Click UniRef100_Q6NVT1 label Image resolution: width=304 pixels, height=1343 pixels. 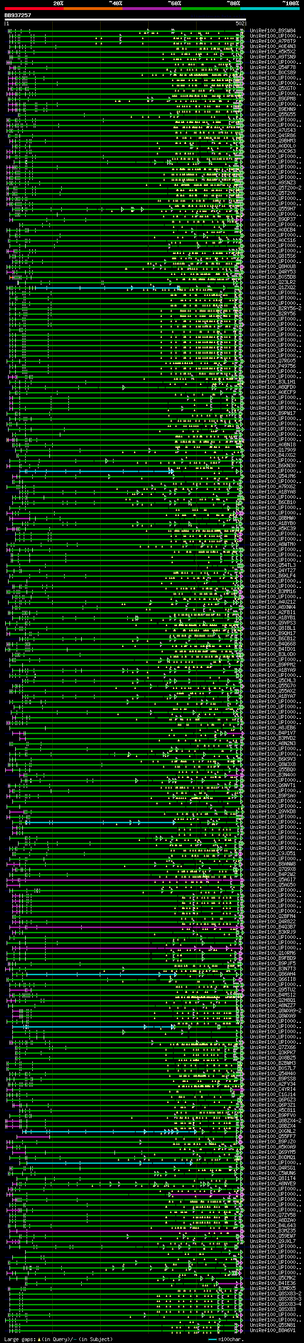pos(273,785)
